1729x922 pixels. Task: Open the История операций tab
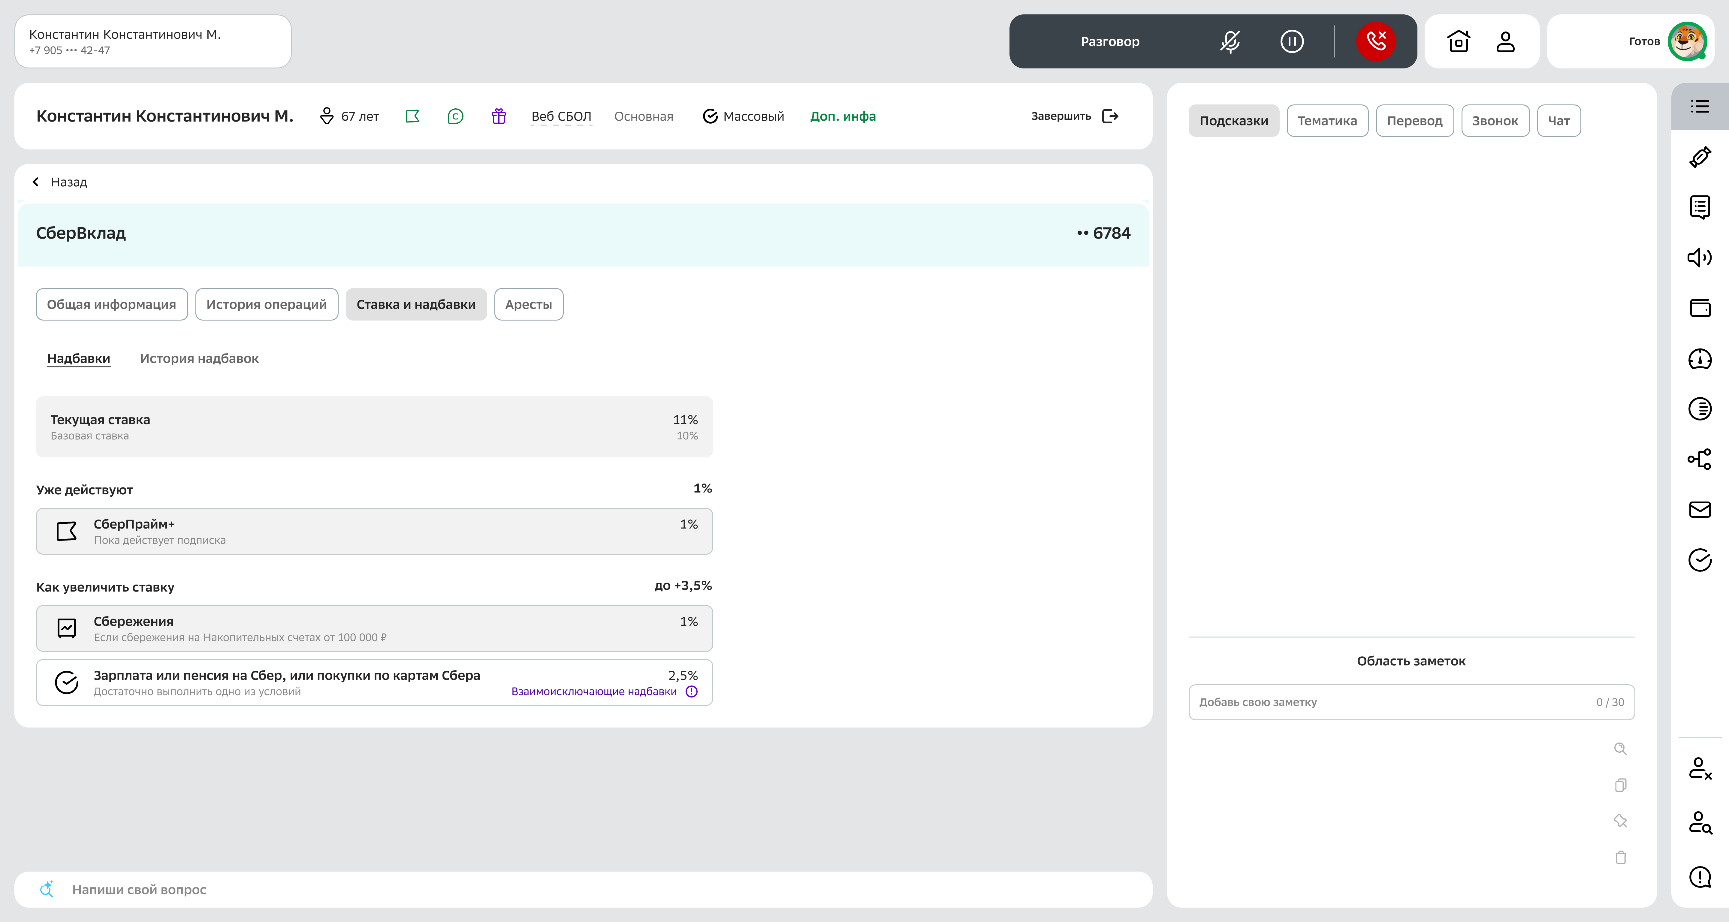pos(267,305)
